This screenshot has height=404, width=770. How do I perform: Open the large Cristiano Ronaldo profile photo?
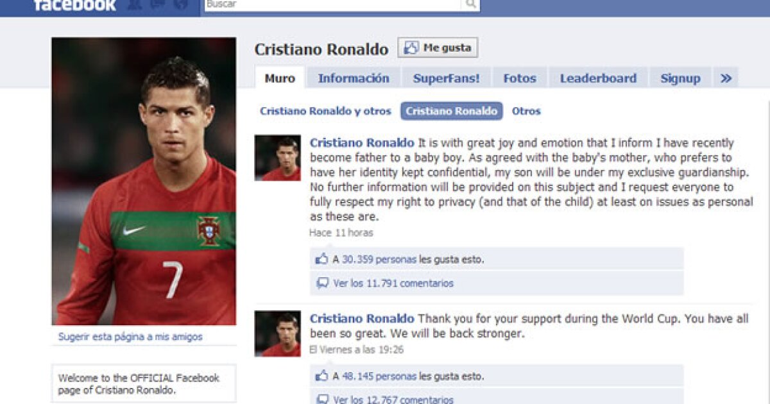tap(144, 181)
